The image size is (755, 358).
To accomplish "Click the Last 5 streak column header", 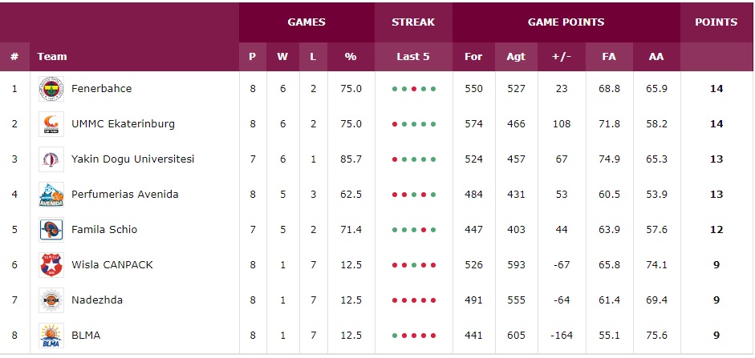I will 413,57.
